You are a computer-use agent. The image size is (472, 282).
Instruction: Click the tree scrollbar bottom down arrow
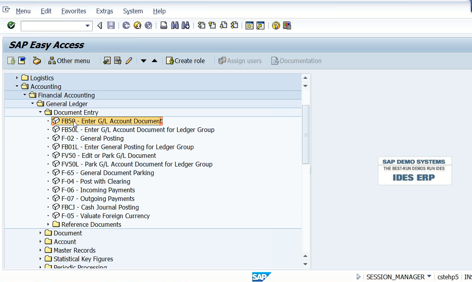306,264
